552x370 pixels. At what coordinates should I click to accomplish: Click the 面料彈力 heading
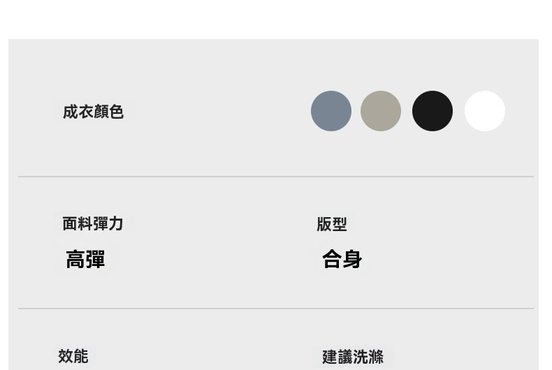93,223
